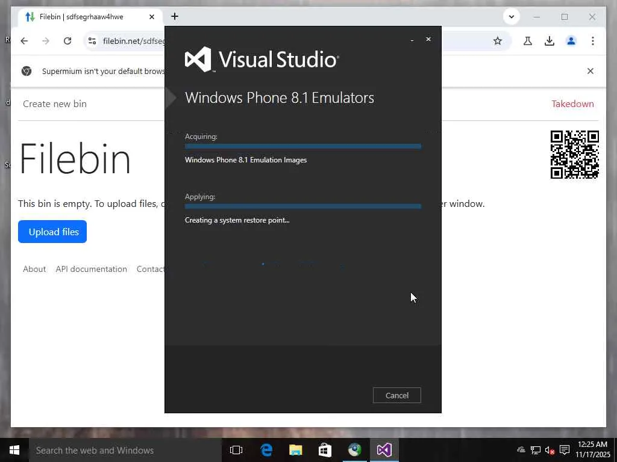Click Create new bin link
The width and height of the screenshot is (617, 462).
[x=55, y=103]
